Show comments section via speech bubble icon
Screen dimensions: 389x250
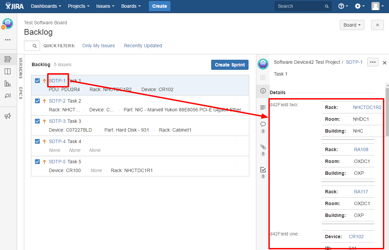263,124
